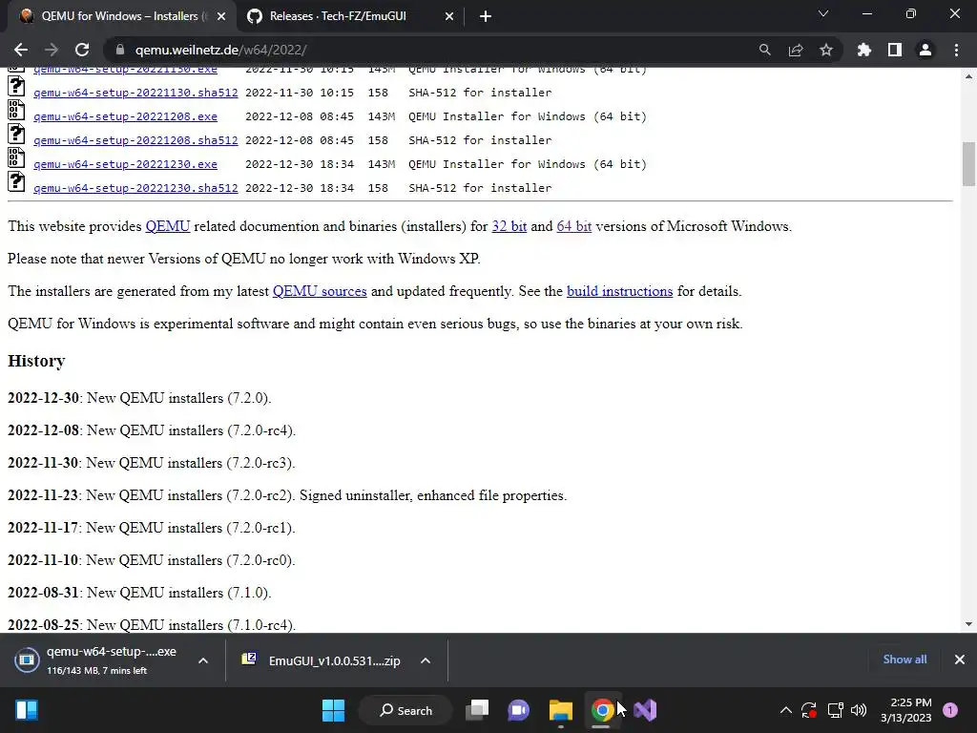
Task: Click file icon for qemu-w64-setup-20221208.exe
Action: point(17,111)
